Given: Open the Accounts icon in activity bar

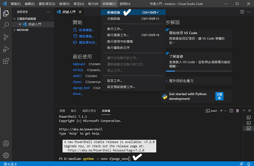Looking at the screenshot, I should pyautogui.click(x=6, y=144).
